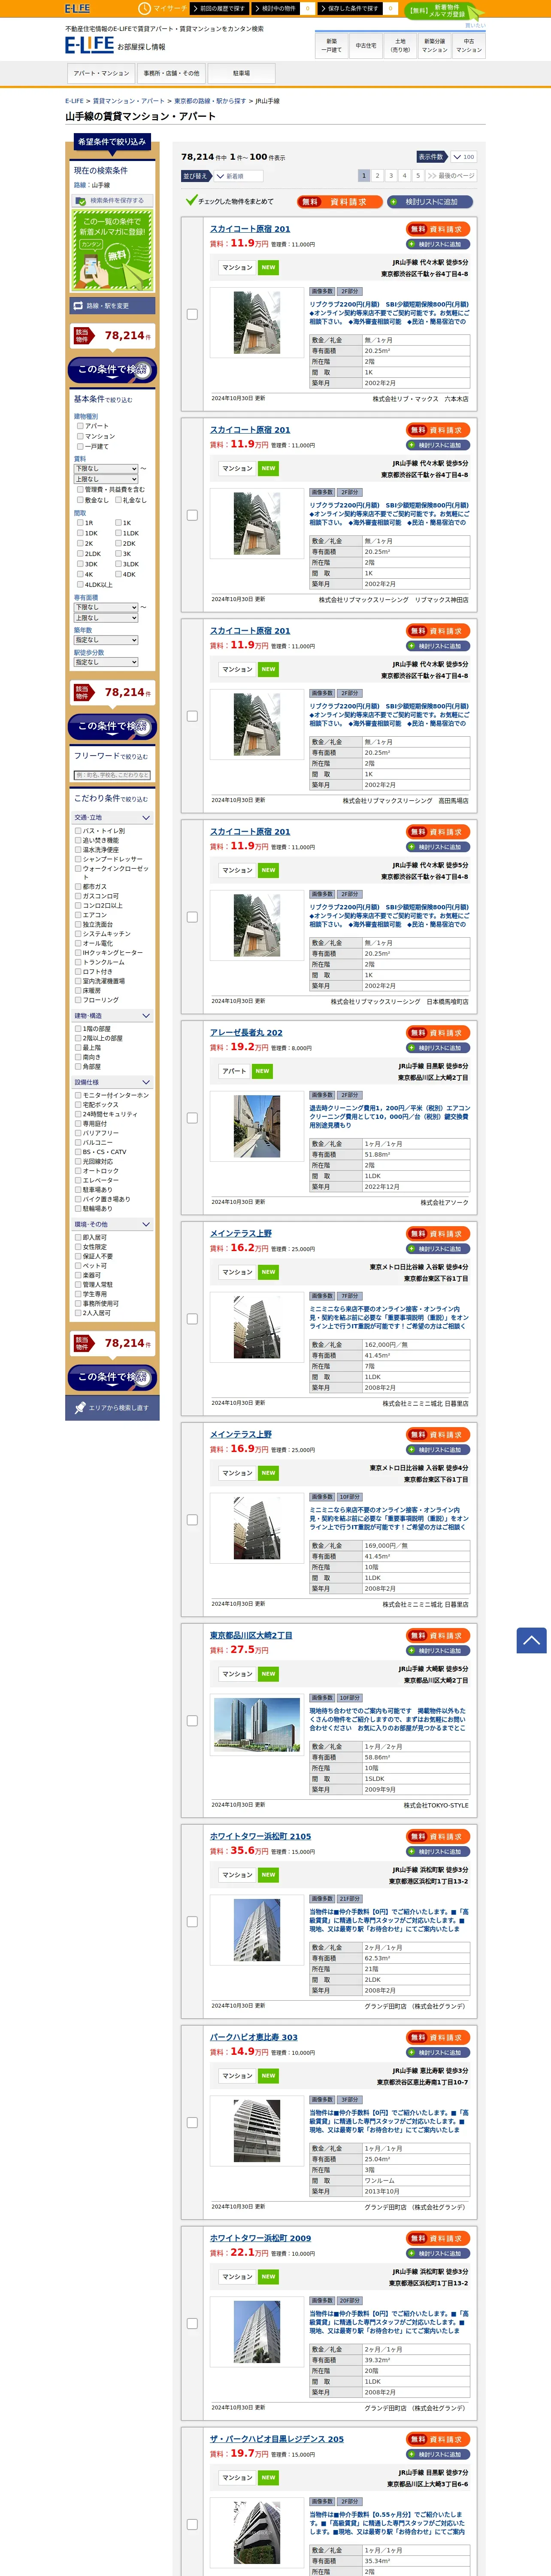
Task: Tick the オートロック checkbox
Action: 78,1171
